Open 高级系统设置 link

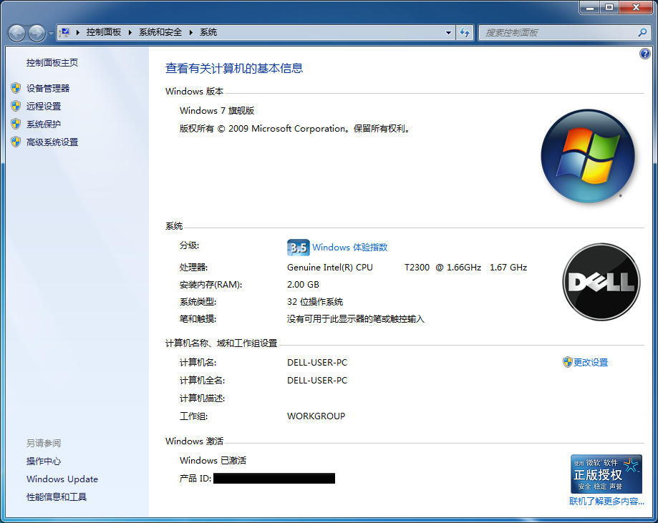click(52, 142)
